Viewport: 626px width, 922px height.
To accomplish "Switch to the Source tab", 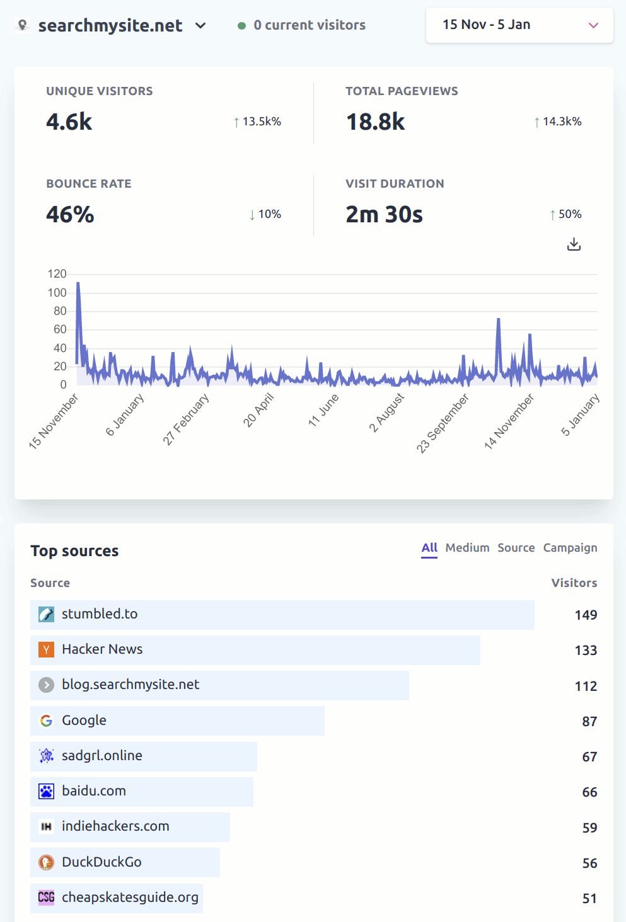I will [x=516, y=548].
